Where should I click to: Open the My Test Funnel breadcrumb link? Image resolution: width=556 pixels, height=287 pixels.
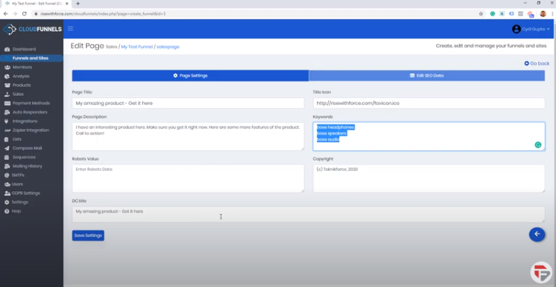(x=136, y=47)
